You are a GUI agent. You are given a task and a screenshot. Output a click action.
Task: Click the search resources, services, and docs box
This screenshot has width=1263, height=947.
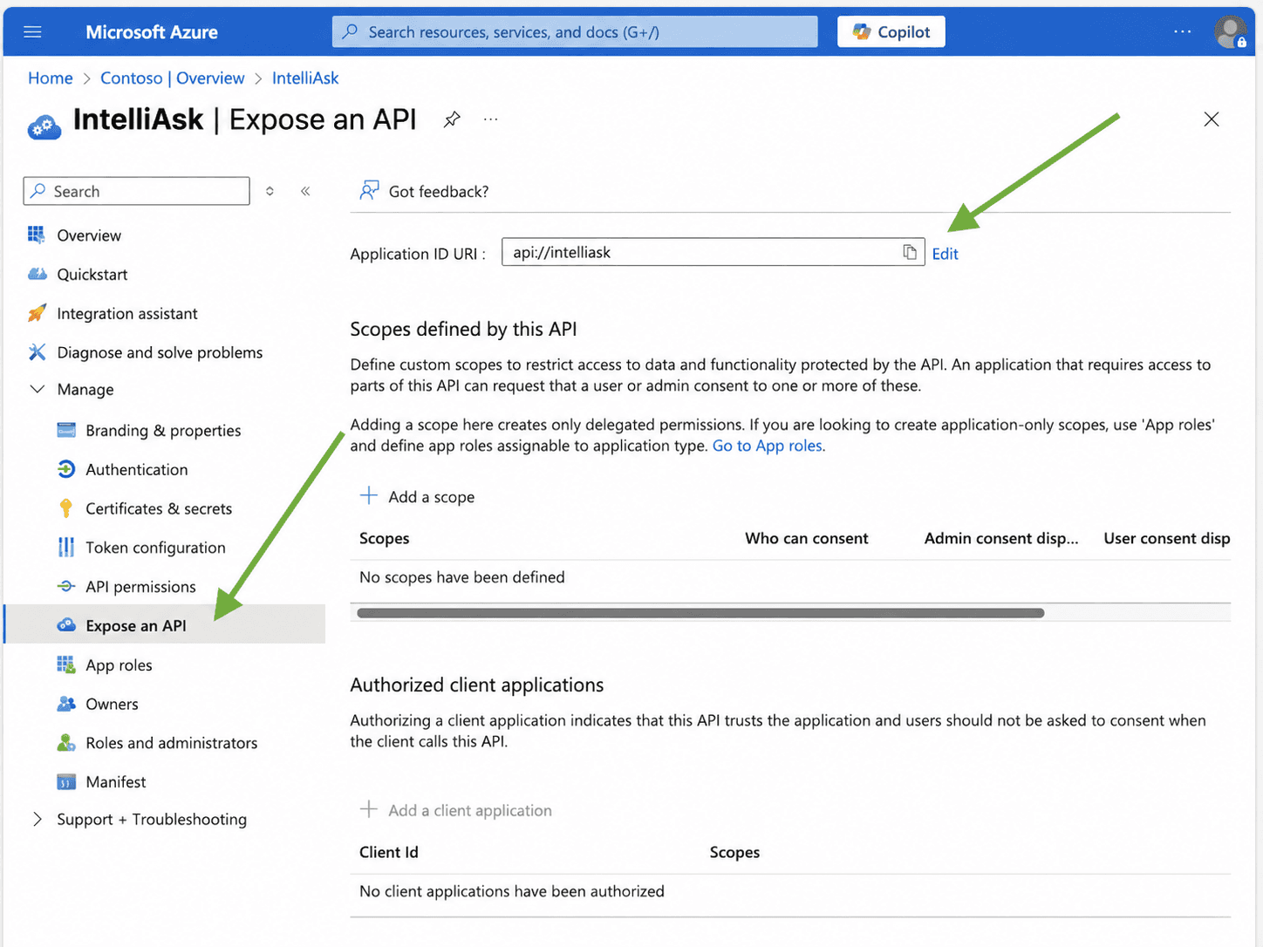pos(575,32)
